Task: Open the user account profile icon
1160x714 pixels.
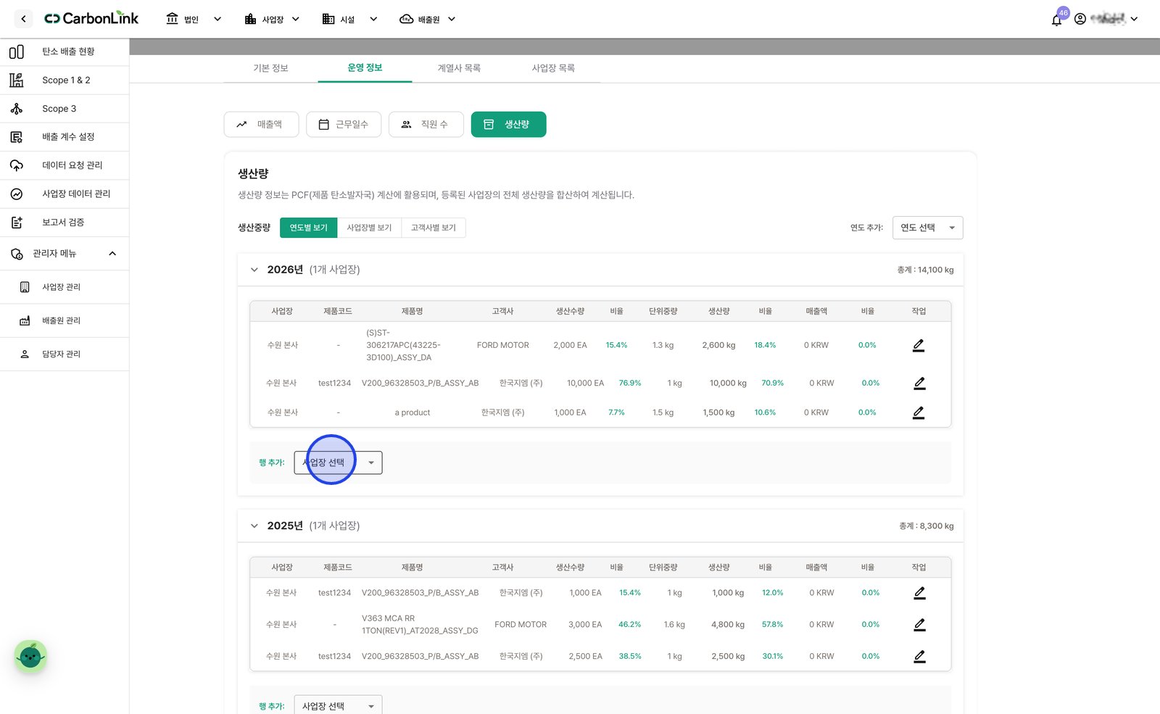Action: [x=1080, y=19]
